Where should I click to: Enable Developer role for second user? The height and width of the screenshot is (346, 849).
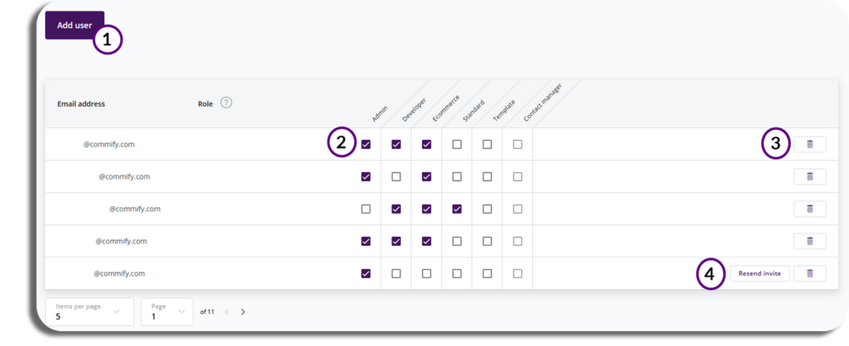pos(396,177)
